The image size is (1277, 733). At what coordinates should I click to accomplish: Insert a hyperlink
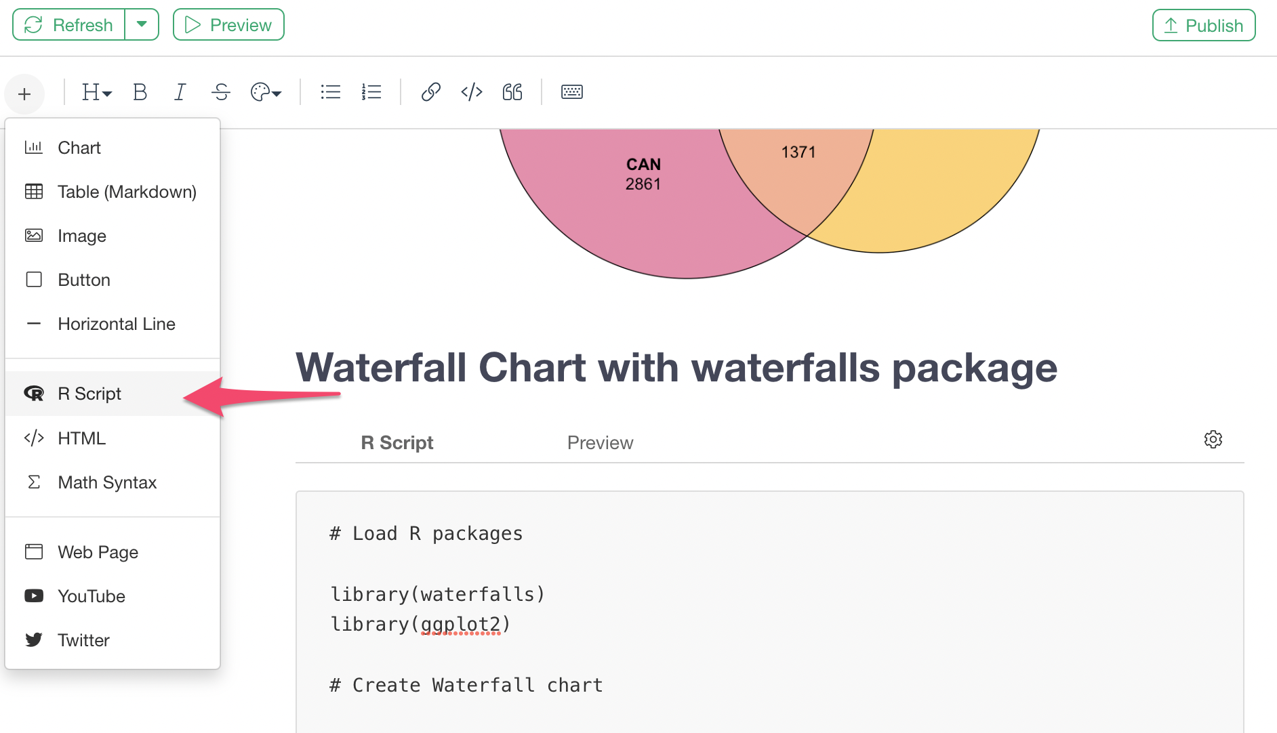pos(431,92)
